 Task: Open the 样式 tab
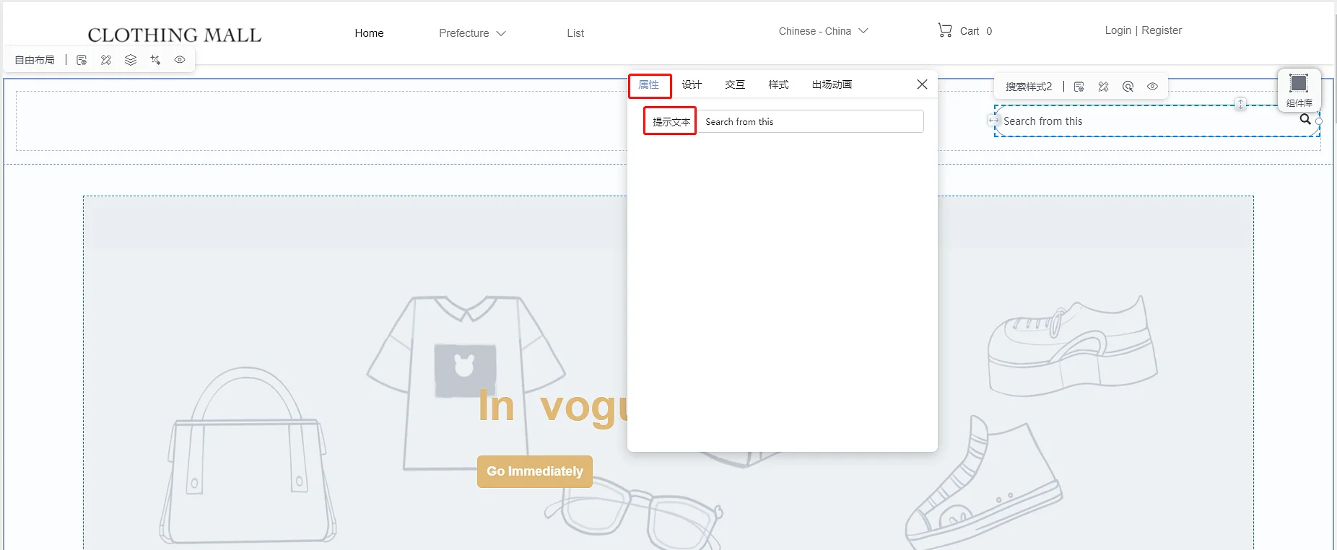click(x=778, y=84)
